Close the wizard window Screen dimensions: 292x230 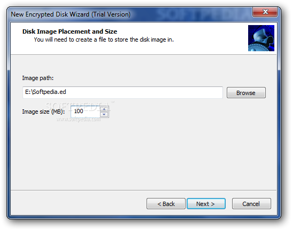[265, 12]
